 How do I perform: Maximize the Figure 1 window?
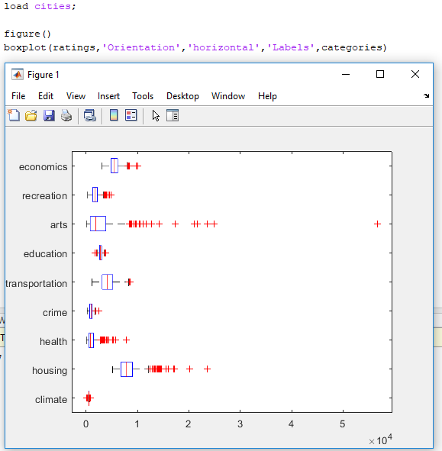[x=380, y=74]
